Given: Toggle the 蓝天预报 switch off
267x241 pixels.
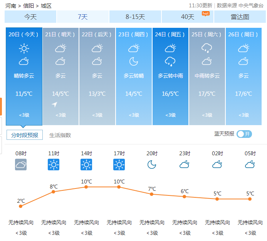Looking at the screenshot, I should pyautogui.click(x=244, y=134).
